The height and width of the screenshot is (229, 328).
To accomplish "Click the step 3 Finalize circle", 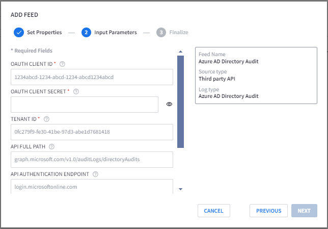I will pos(161,32).
